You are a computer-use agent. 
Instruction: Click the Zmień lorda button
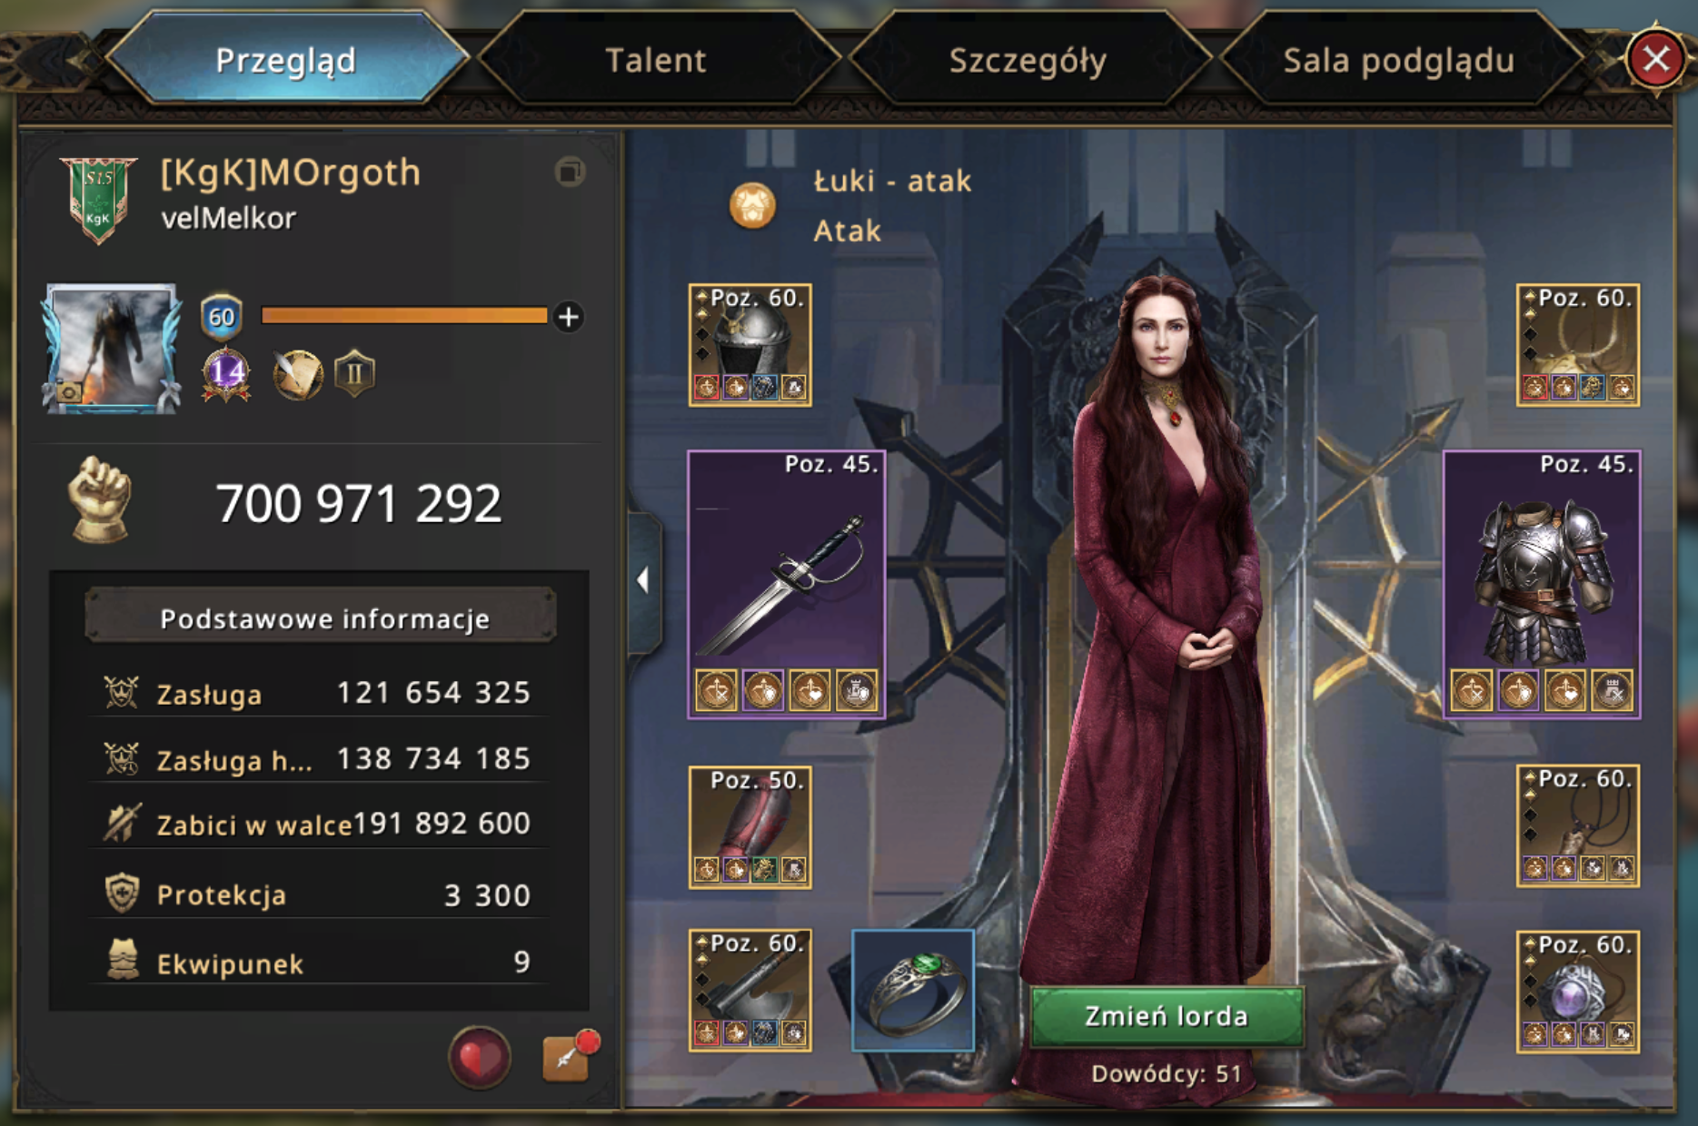tap(1167, 1016)
